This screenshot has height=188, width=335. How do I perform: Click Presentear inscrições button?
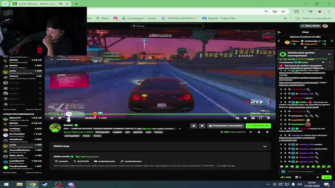(226, 126)
